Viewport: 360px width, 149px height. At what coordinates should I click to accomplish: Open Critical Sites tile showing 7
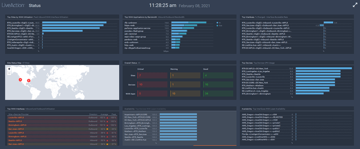(x=153, y=75)
